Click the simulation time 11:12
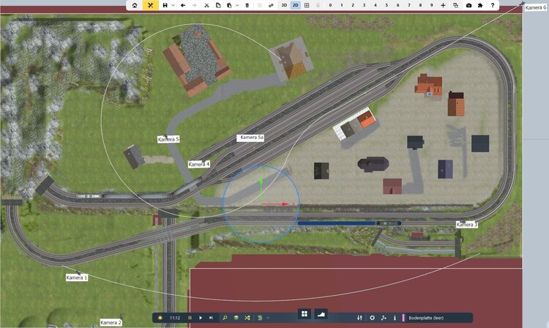 point(175,318)
